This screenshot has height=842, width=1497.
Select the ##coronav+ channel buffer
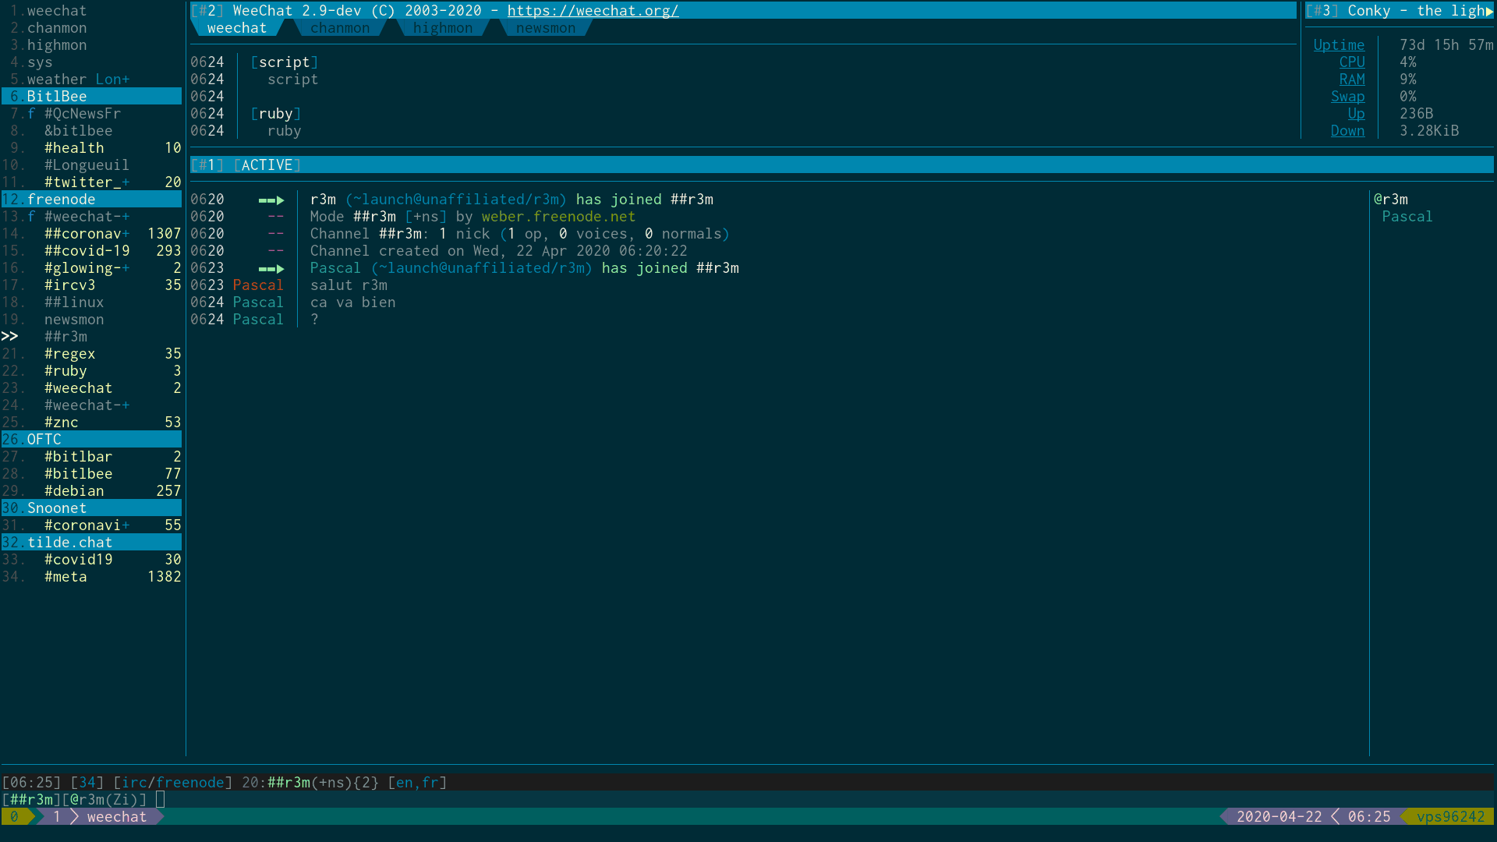[86, 234]
